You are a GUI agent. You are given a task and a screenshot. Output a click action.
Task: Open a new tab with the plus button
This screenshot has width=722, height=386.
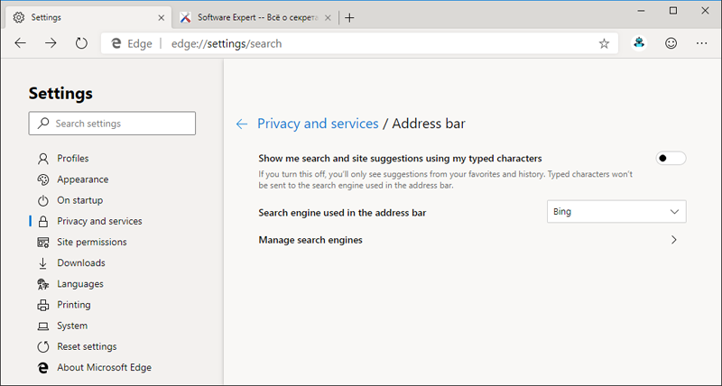(349, 18)
